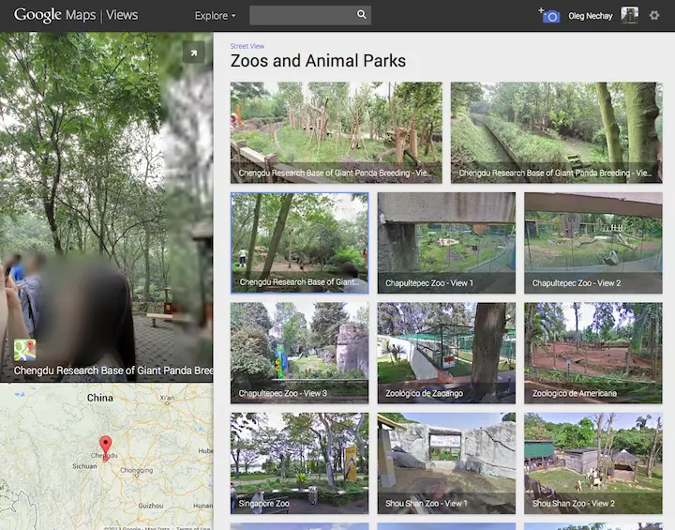Open the Explore dropdown menu
The height and width of the screenshot is (530, 675).
[x=215, y=16]
